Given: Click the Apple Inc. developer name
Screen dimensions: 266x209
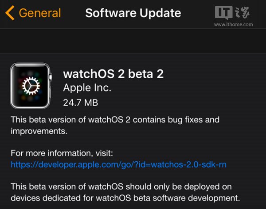Looking at the screenshot, I should 87,88.
